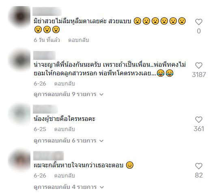Click chevron beside 9 รายการ replies
Screen dimensions: 213x195
point(101,94)
